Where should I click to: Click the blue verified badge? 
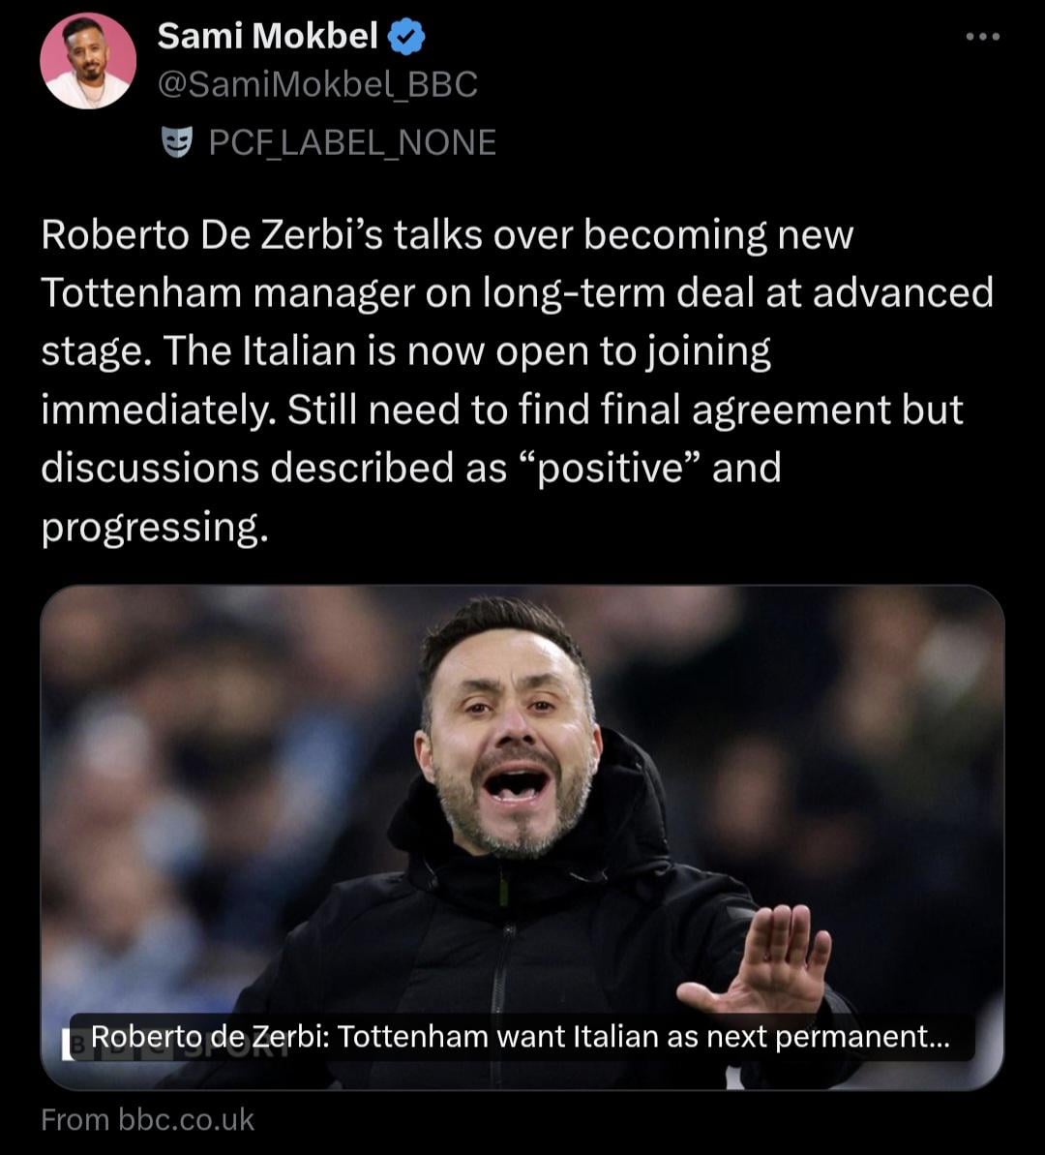[406, 38]
